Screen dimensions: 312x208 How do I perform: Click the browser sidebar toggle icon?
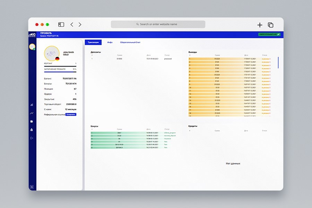pos(61,25)
